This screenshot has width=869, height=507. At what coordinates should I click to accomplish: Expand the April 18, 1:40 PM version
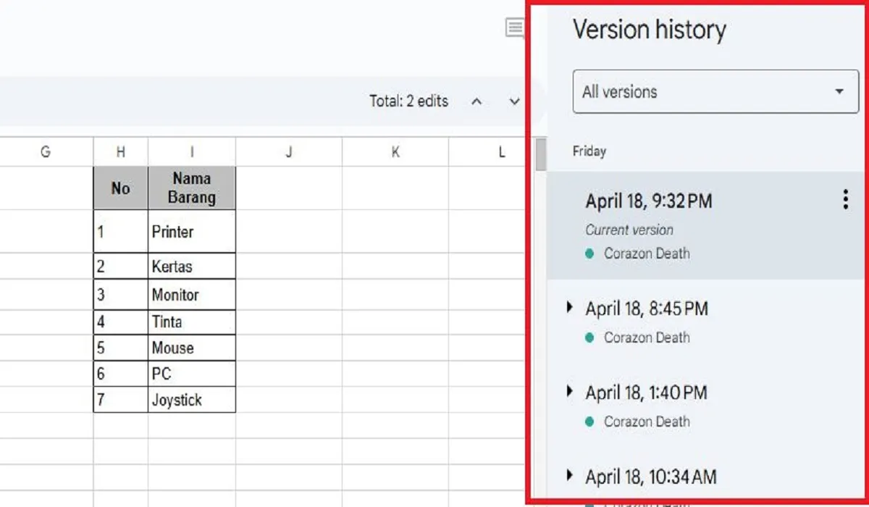569,392
